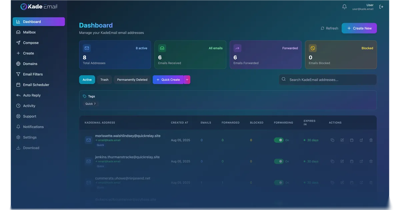
Task: Filter by the Quick tag
Action: 90,104
